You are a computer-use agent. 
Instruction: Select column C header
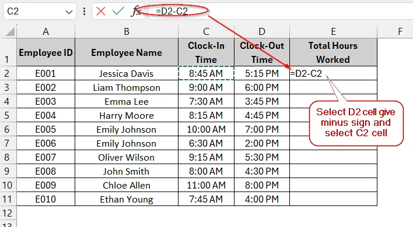coord(206,31)
